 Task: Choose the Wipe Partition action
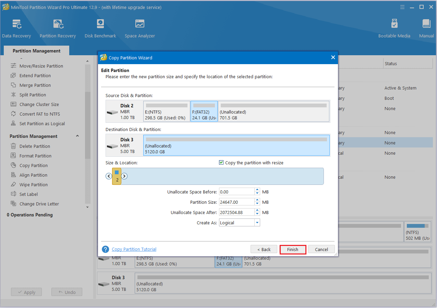(x=33, y=184)
